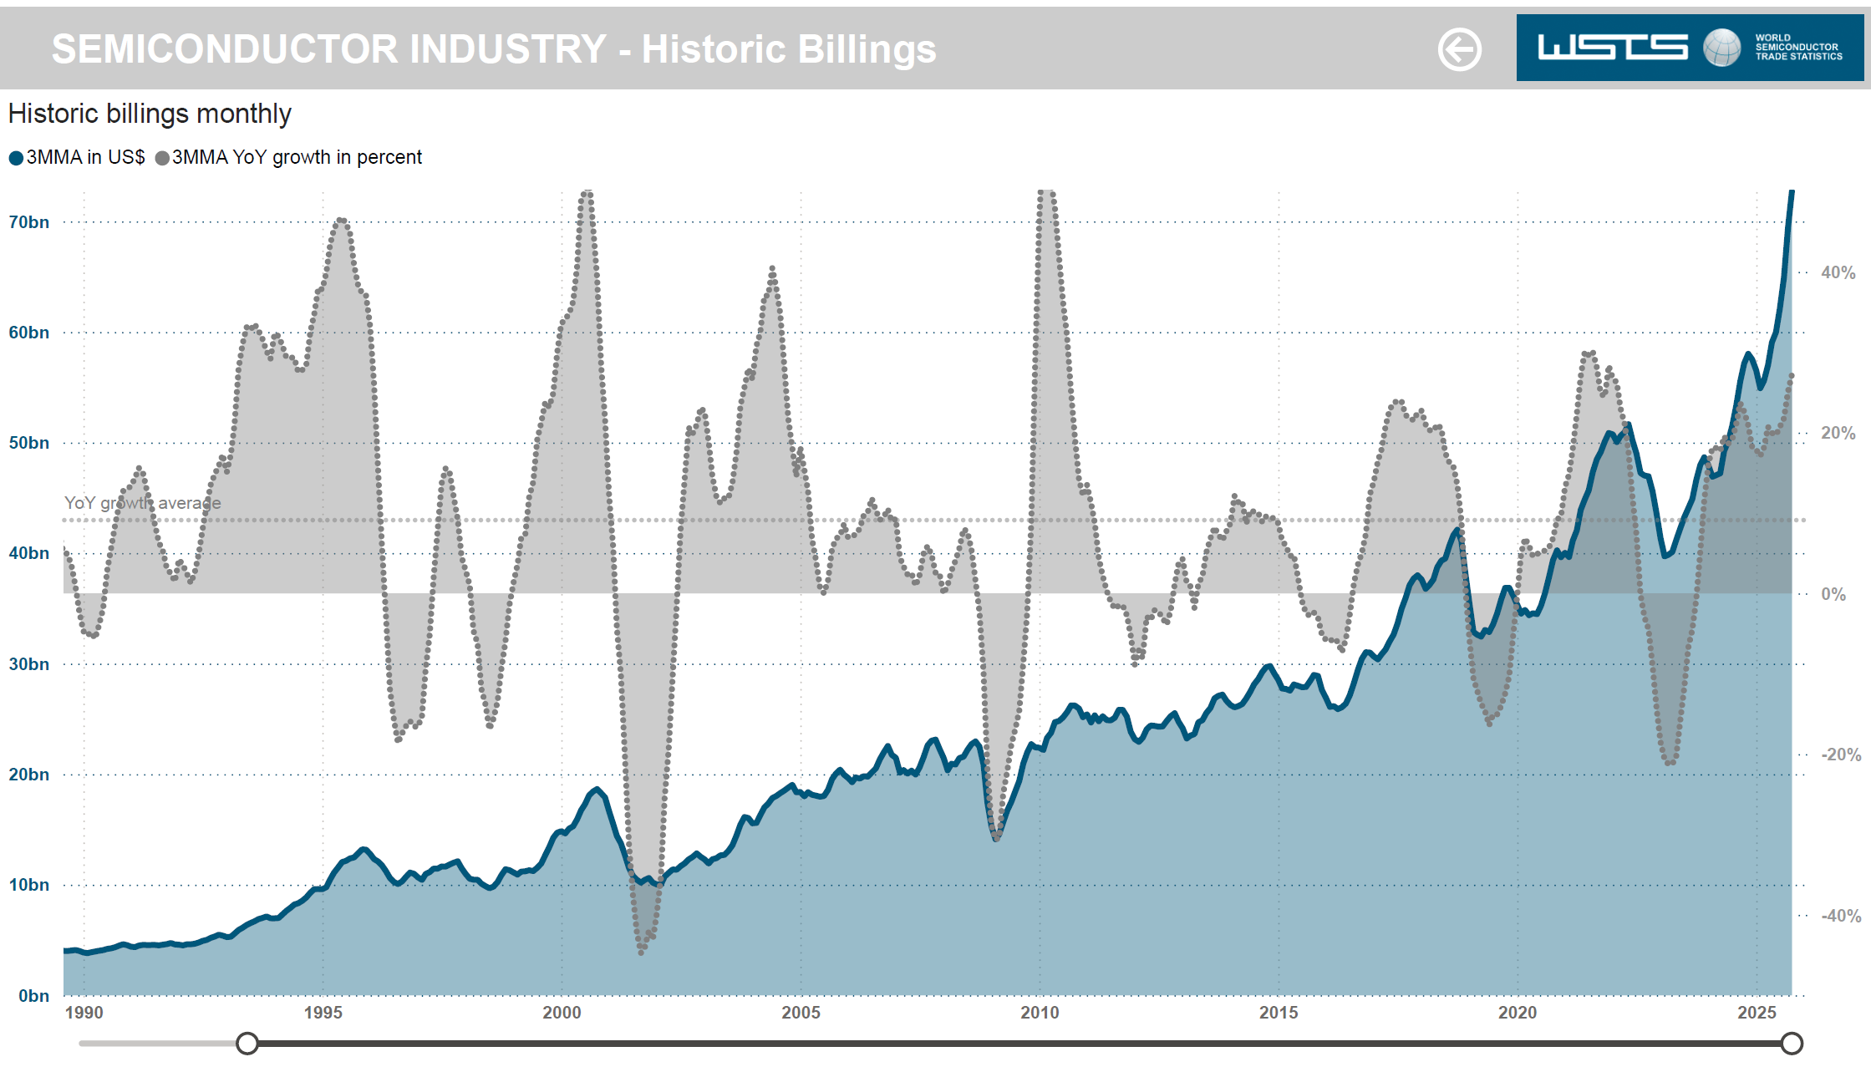Toggle the 3MMA in US$ legend dot
This screenshot has width=1871, height=1067.
16,158
